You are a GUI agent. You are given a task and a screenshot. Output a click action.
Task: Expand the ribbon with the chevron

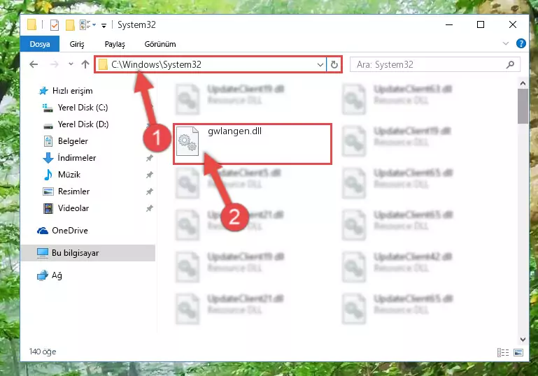pos(505,43)
